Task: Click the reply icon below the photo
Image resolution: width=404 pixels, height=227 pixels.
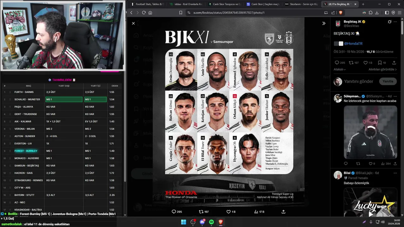Action: point(174,212)
